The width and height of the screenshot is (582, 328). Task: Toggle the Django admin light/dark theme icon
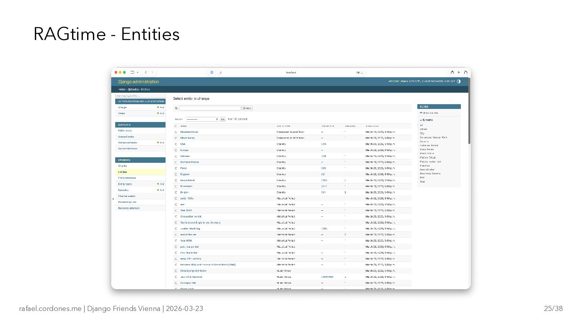[458, 82]
